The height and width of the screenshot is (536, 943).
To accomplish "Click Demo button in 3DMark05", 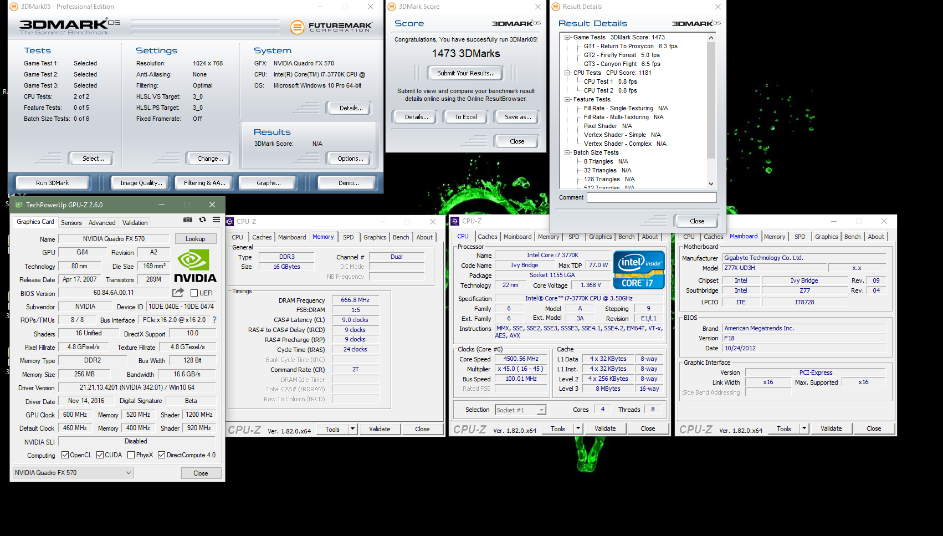I will point(348,183).
